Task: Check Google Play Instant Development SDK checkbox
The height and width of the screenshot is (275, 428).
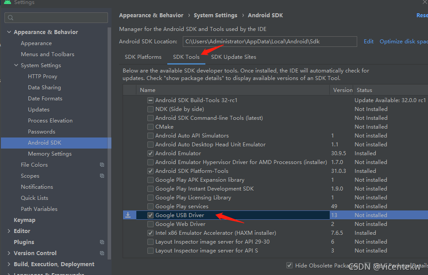Action: pos(150,189)
